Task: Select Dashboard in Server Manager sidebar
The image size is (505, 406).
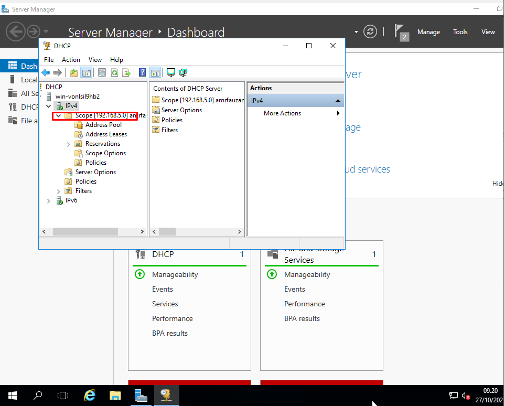Action: [x=19, y=66]
